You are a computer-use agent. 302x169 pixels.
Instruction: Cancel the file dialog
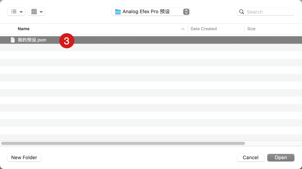pos(250,157)
